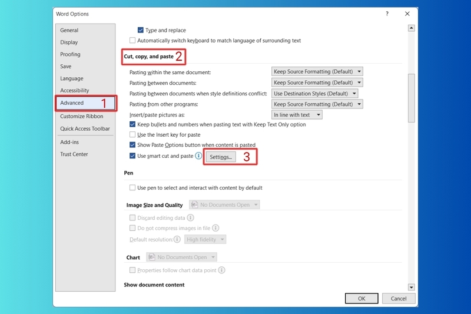Click info icon next to Discard editing data

click(x=190, y=217)
